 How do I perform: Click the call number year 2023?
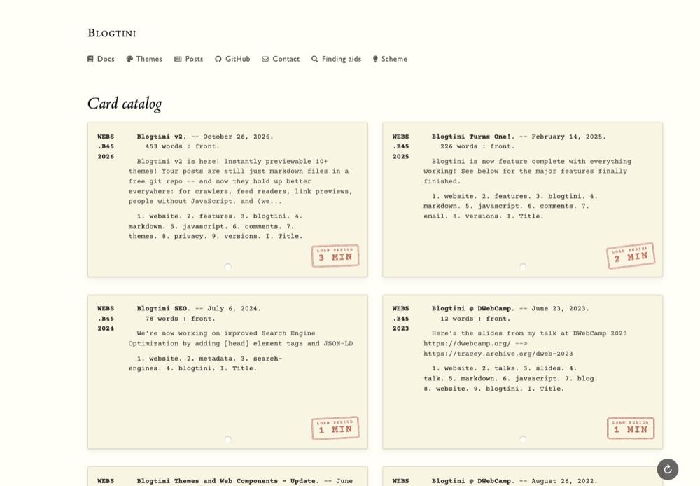tap(401, 328)
